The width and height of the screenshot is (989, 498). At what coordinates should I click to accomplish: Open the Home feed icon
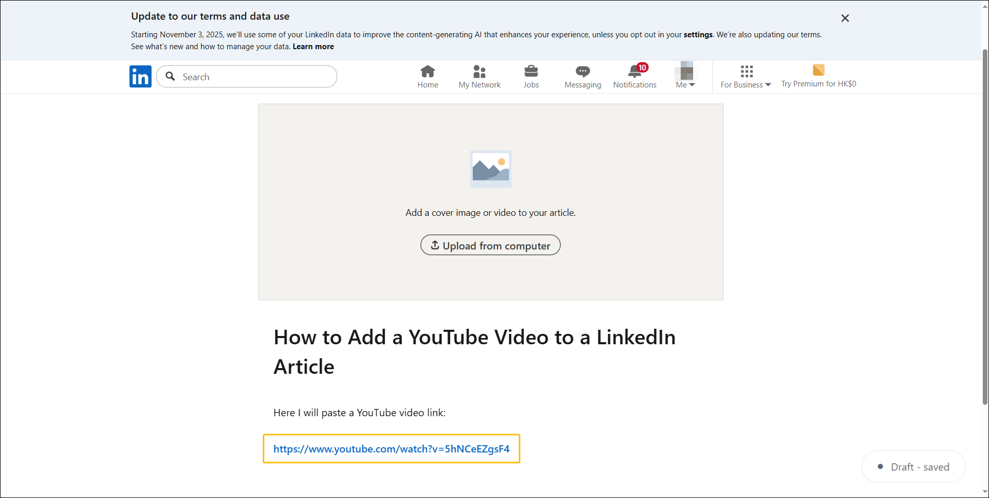[x=428, y=71]
